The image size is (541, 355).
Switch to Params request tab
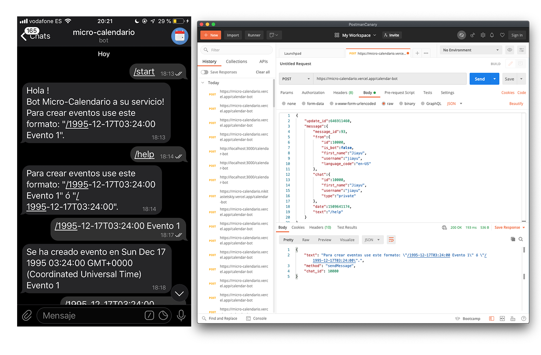[x=287, y=93]
